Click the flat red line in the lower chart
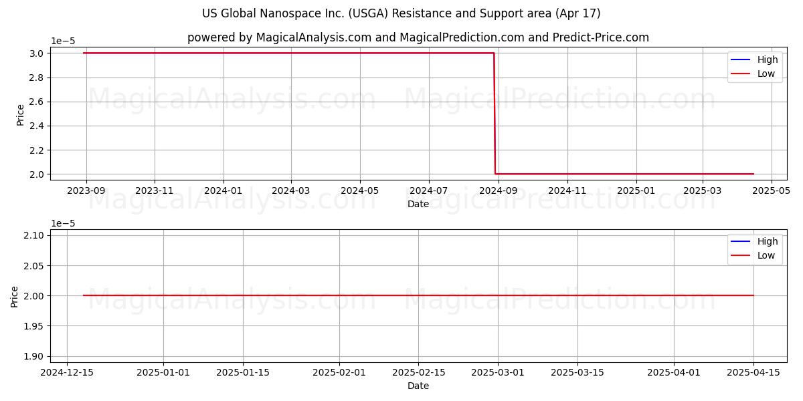 pyautogui.click(x=418, y=295)
